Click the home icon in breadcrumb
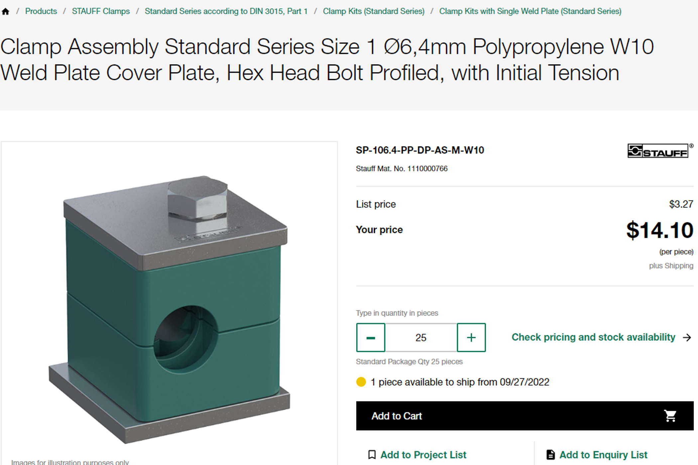This screenshot has height=465, width=698. point(6,12)
